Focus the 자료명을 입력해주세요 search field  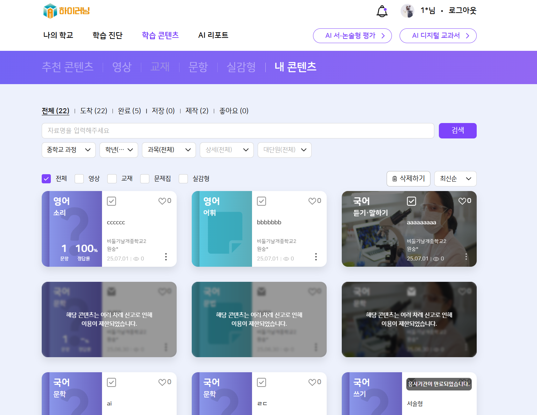pyautogui.click(x=238, y=131)
